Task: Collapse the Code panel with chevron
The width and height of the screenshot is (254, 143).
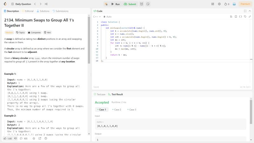Action: (x=249, y=11)
